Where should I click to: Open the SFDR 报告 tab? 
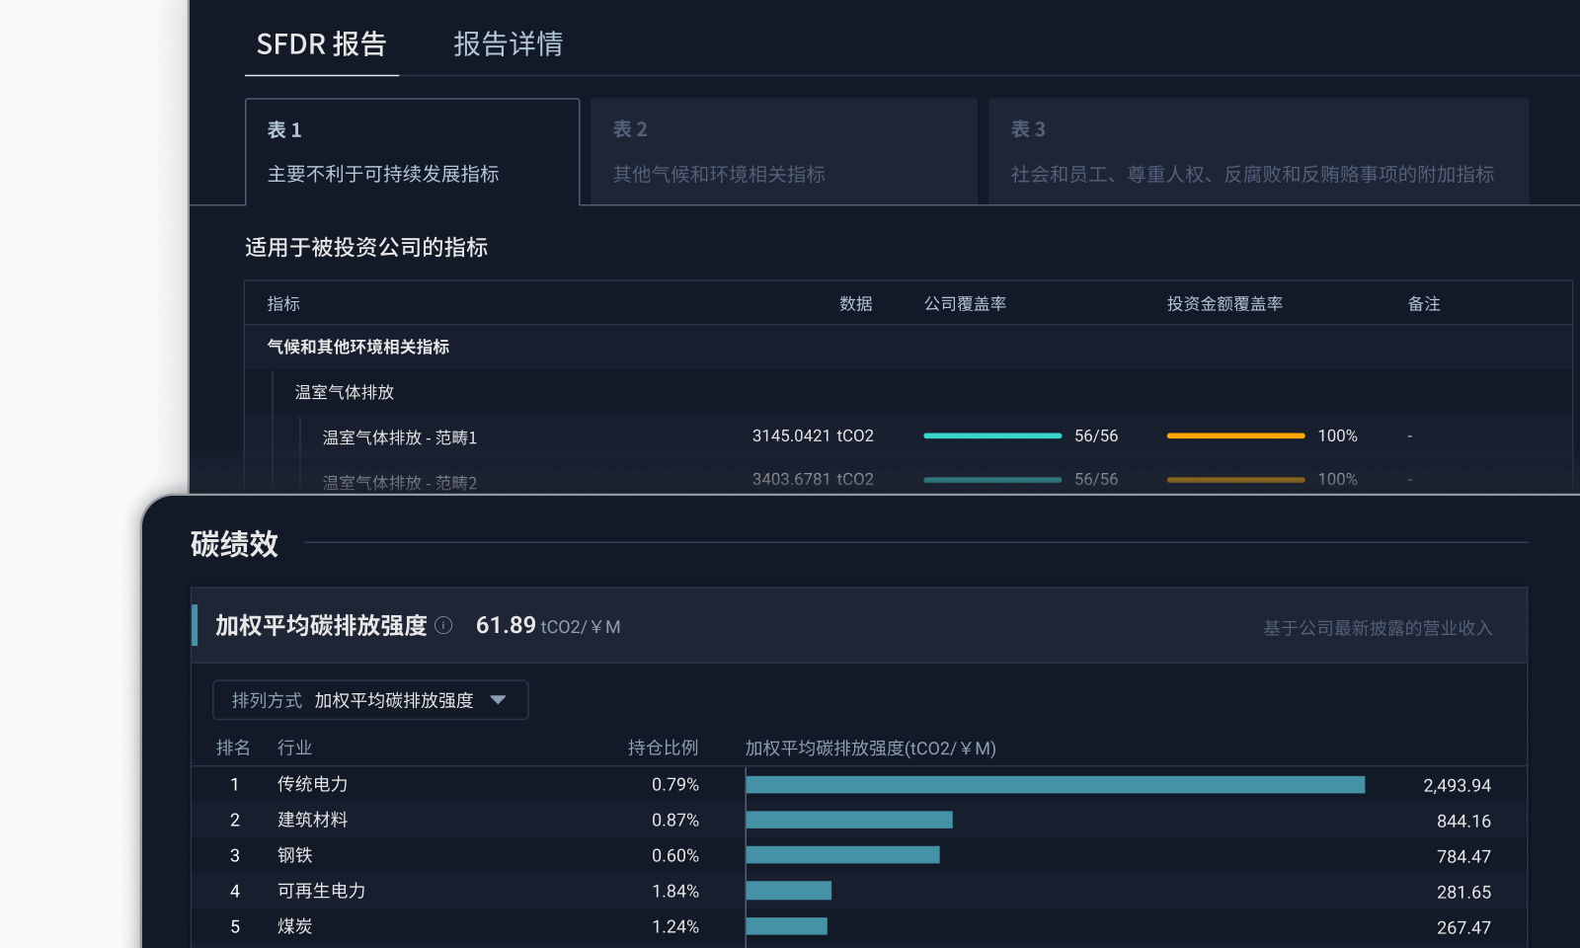[x=321, y=44]
